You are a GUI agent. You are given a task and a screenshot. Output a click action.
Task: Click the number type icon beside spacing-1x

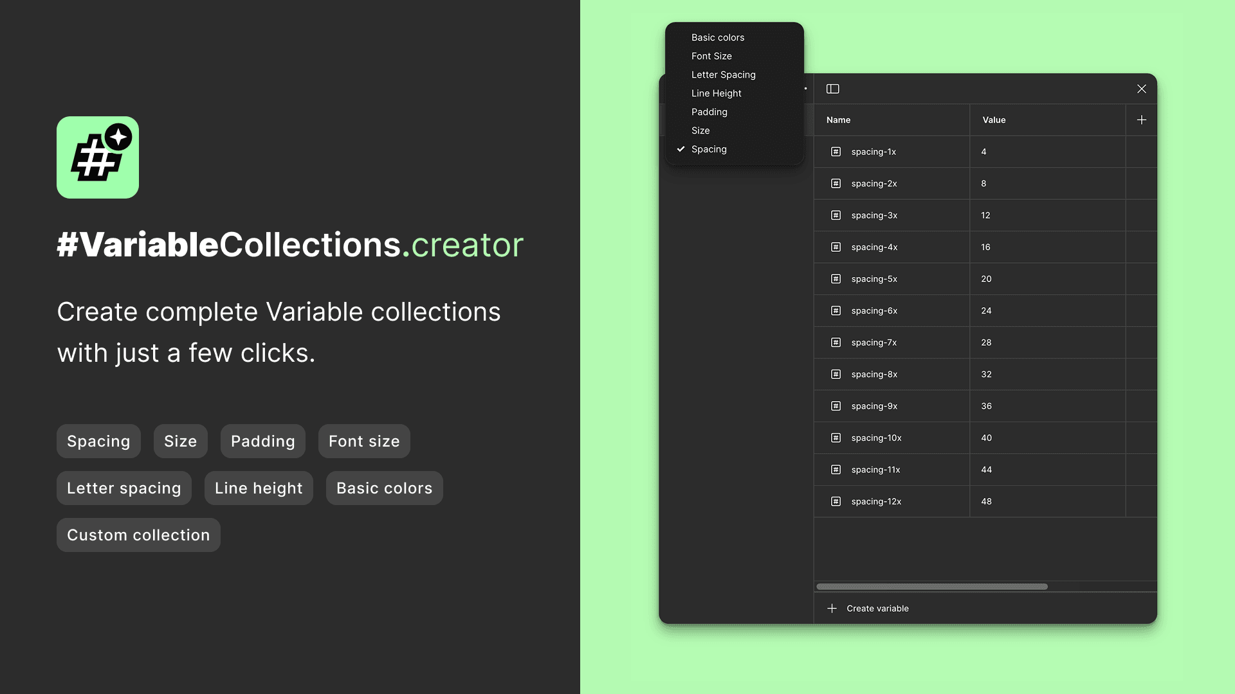click(836, 152)
